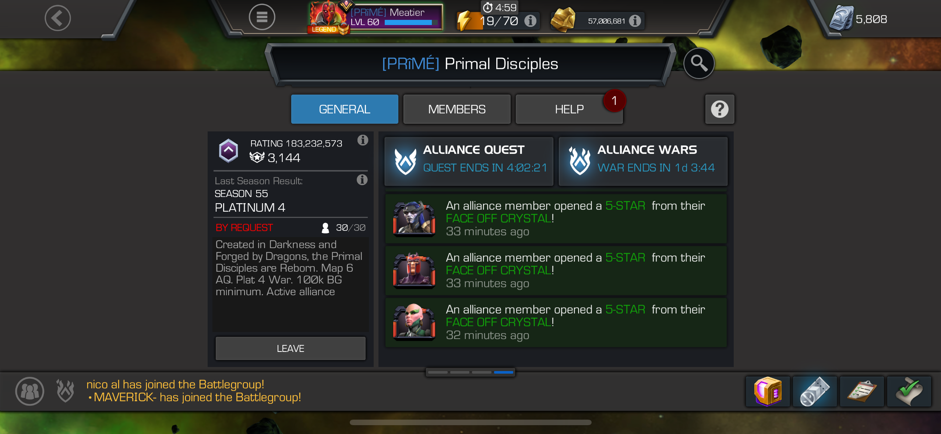Click the alliance search magnifier icon
The image size is (941, 434).
coord(699,63)
